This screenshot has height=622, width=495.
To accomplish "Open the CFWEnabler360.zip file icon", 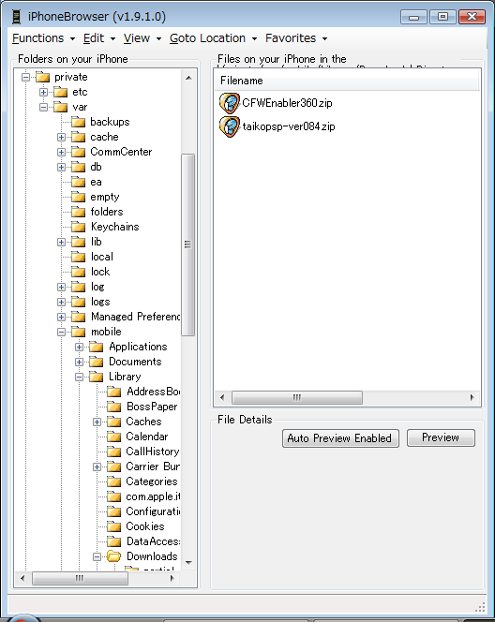I will 229,103.
